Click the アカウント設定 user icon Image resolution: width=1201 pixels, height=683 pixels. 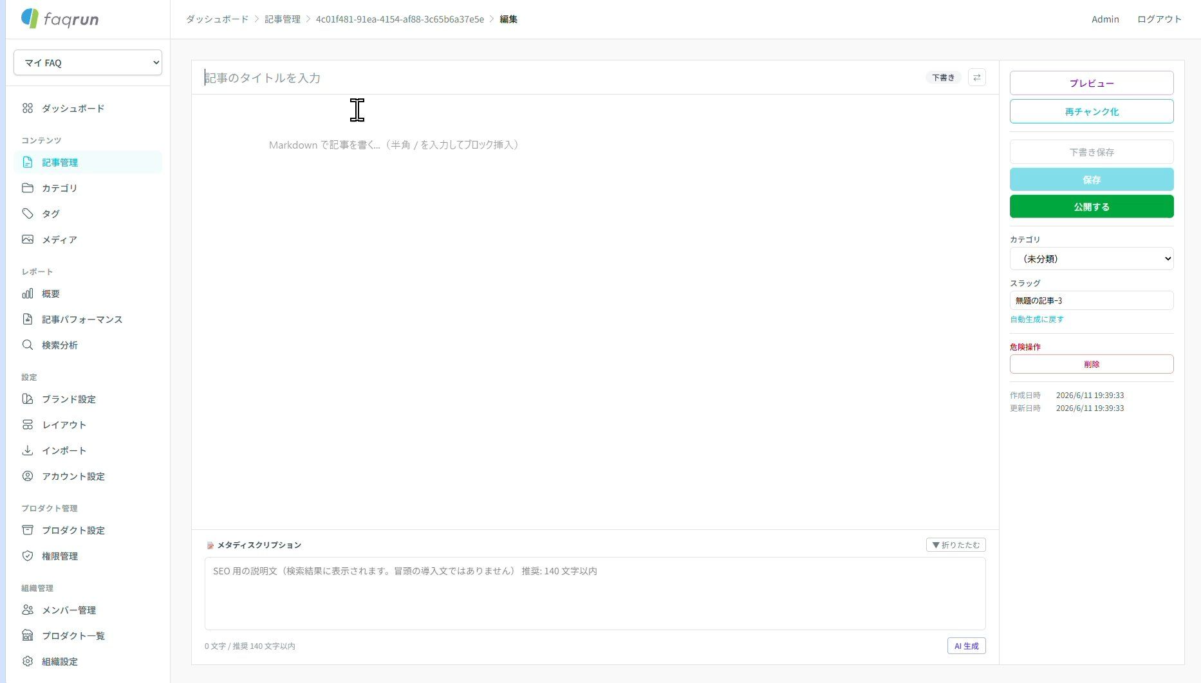click(28, 476)
